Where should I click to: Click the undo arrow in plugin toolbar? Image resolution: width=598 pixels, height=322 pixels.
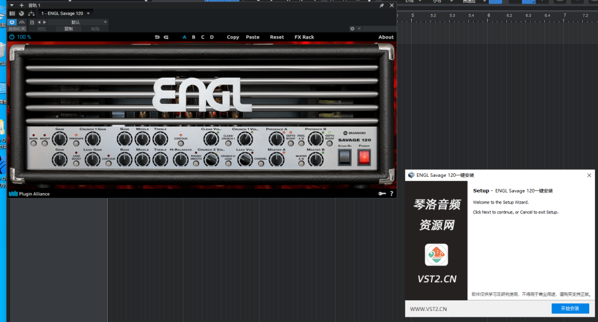pyautogui.click(x=157, y=37)
